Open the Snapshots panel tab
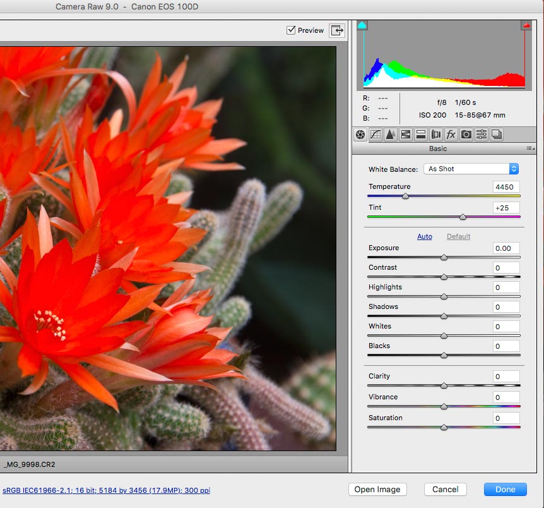Viewport: 544px width, 508px height. click(497, 135)
